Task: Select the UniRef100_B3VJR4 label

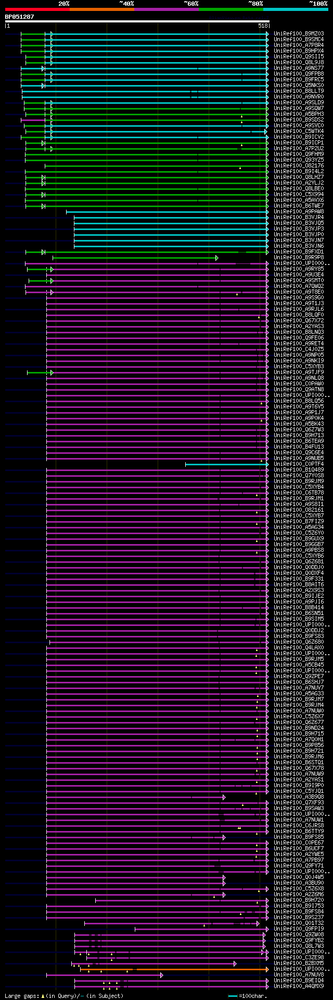Action: point(299,218)
